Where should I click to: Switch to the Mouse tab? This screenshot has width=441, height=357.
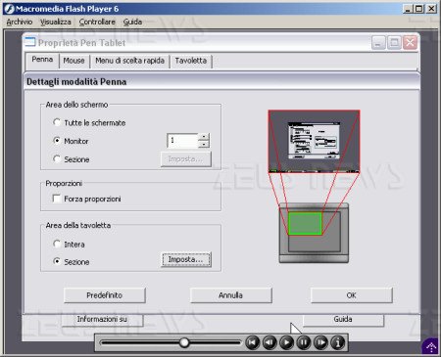point(73,61)
